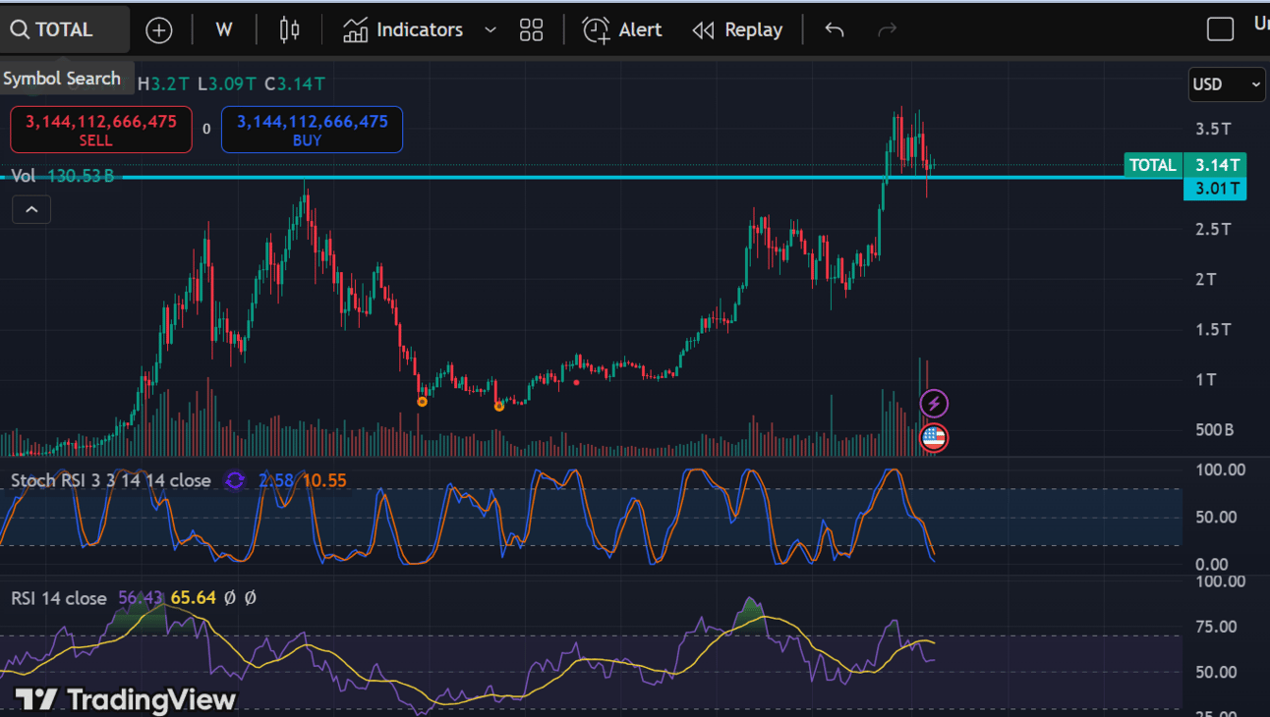Click the TOTAL label on the price scale
Viewport: 1270px width, 717px height.
(1153, 165)
